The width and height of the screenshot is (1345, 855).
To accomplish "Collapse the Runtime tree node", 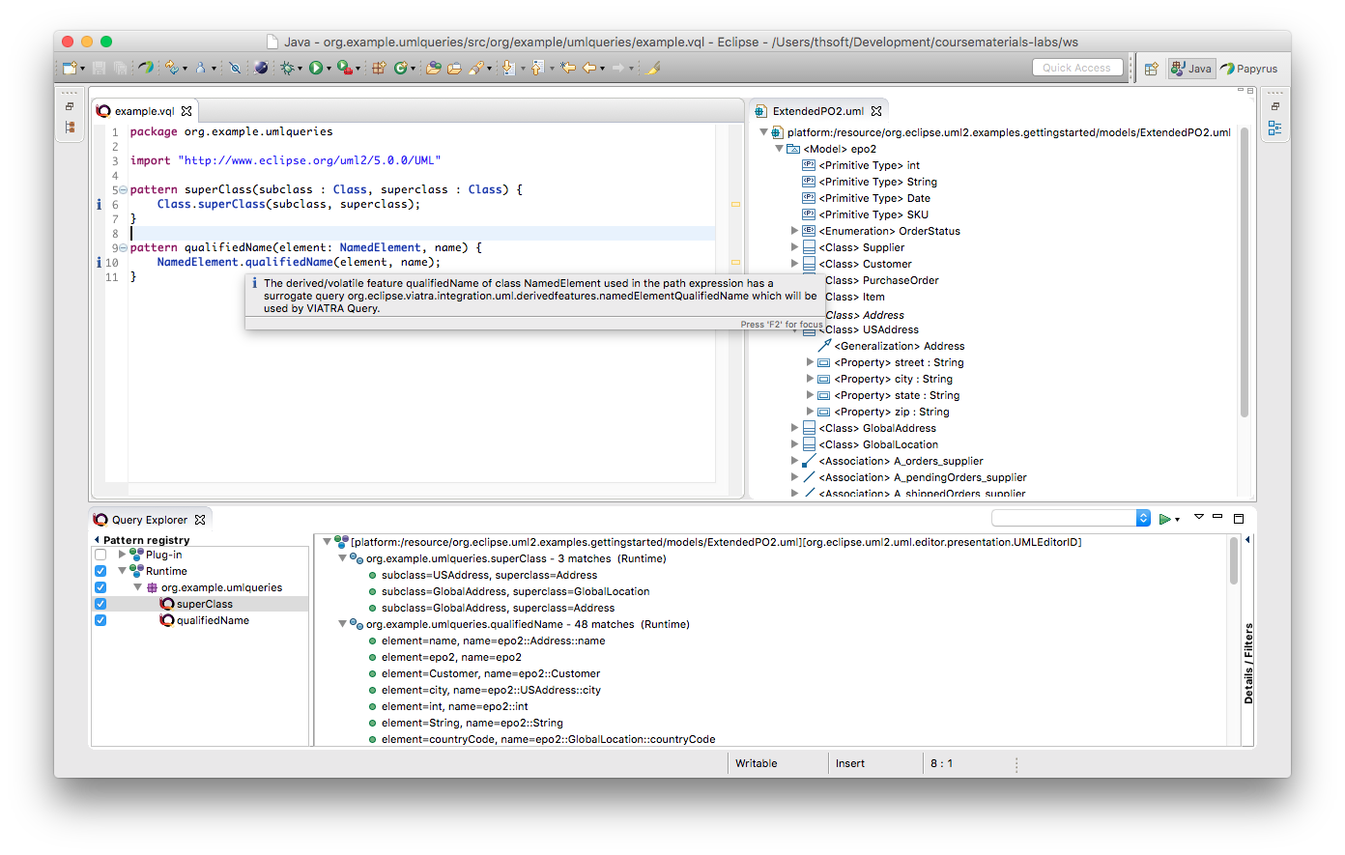I will (x=122, y=571).
